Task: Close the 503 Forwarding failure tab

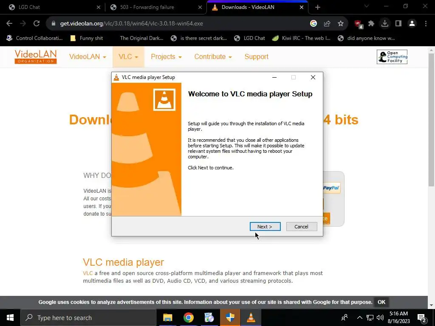Action: click(x=200, y=8)
